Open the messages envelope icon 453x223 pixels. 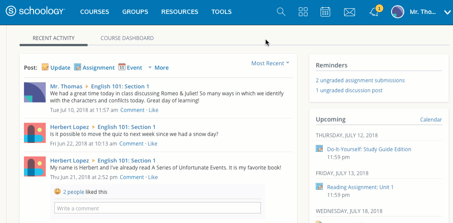pyautogui.click(x=349, y=12)
